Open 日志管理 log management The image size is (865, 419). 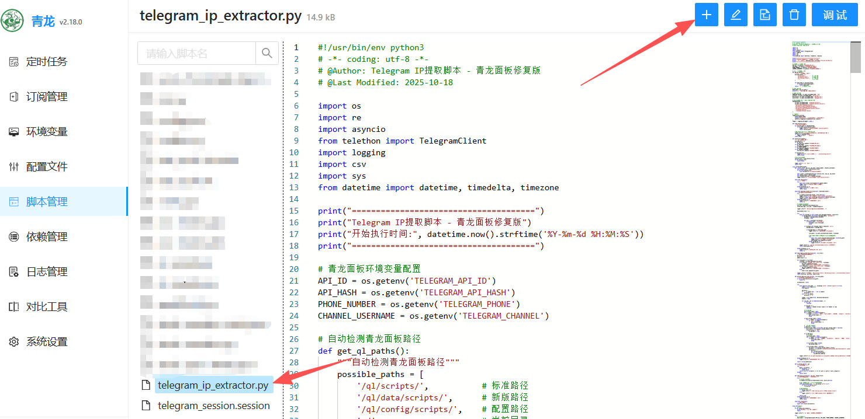coord(46,272)
